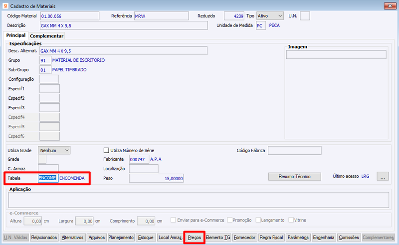
Task: Click the Sub-Grupo code field 01
Action: (45, 70)
